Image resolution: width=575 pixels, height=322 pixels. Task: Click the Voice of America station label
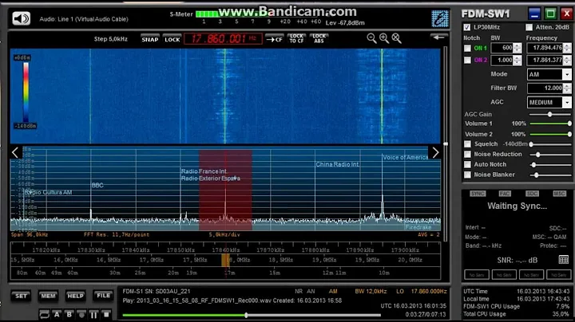[405, 157]
